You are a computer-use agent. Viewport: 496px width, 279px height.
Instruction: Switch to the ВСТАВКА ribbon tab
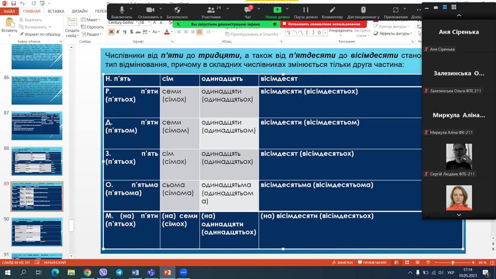click(x=56, y=11)
